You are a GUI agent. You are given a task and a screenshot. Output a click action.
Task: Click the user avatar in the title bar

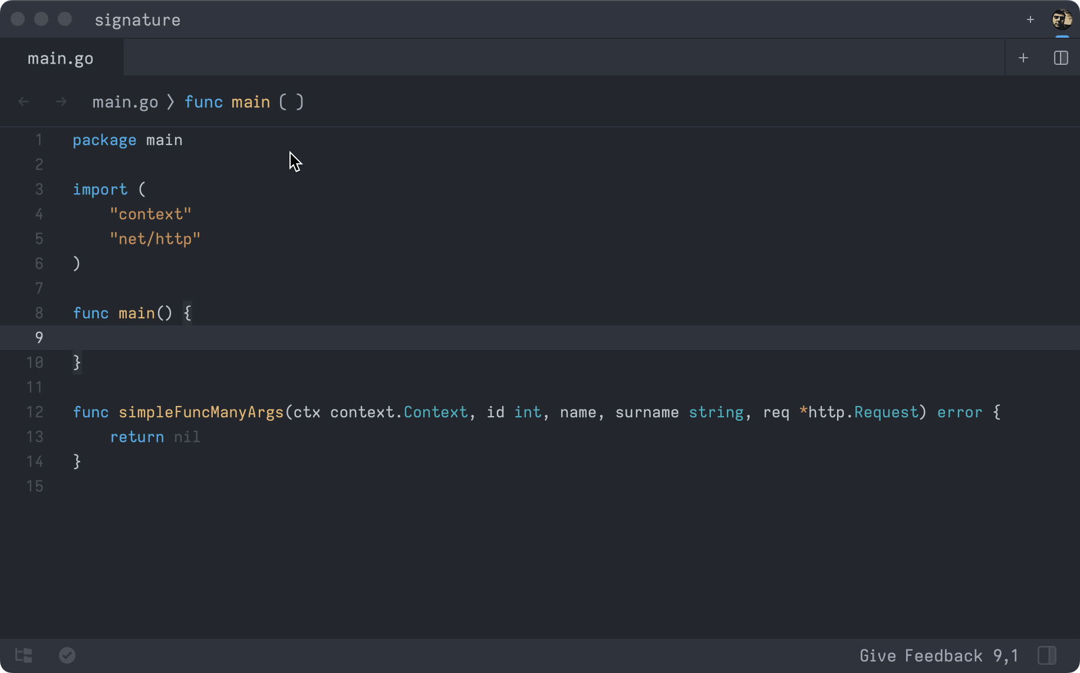click(1062, 19)
